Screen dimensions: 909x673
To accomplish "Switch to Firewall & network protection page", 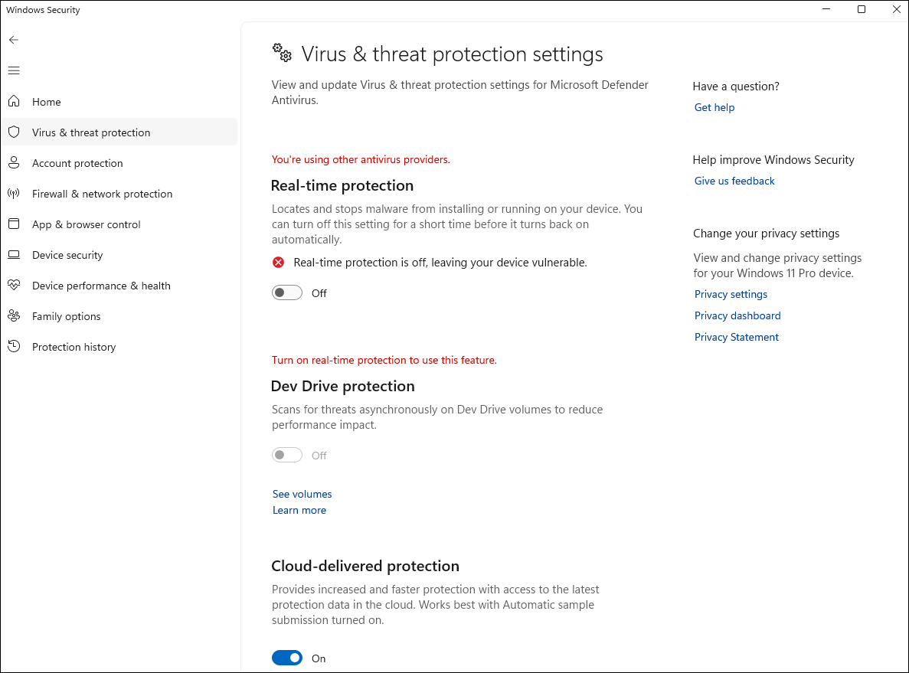I will (102, 193).
